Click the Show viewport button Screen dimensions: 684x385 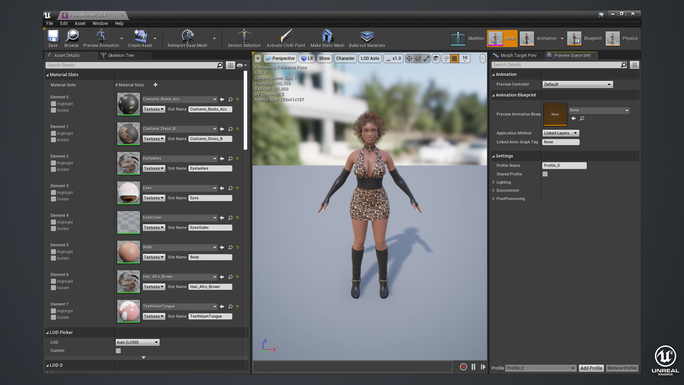324,58
